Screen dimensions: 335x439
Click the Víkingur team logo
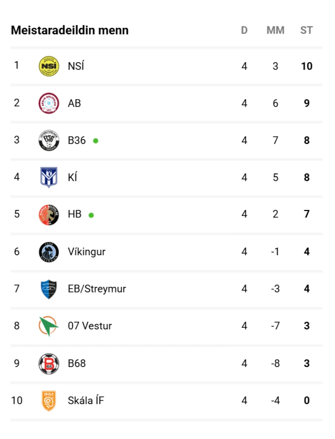pos(49,252)
